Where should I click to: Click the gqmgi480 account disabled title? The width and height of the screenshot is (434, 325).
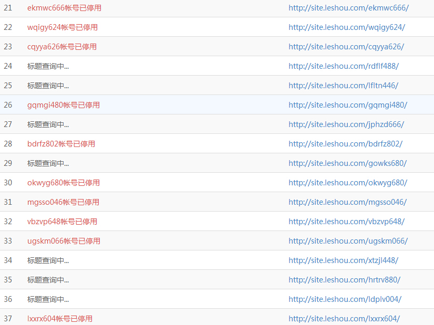[x=63, y=105]
